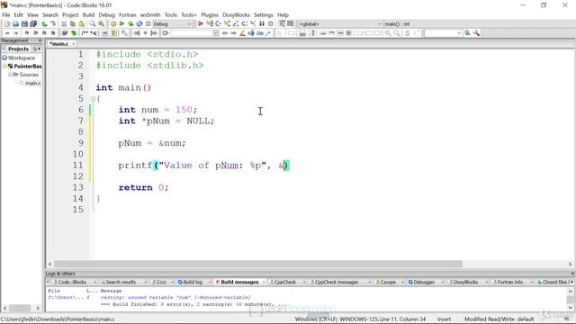
Task: Open the Build menu
Action: pyautogui.click(x=88, y=14)
